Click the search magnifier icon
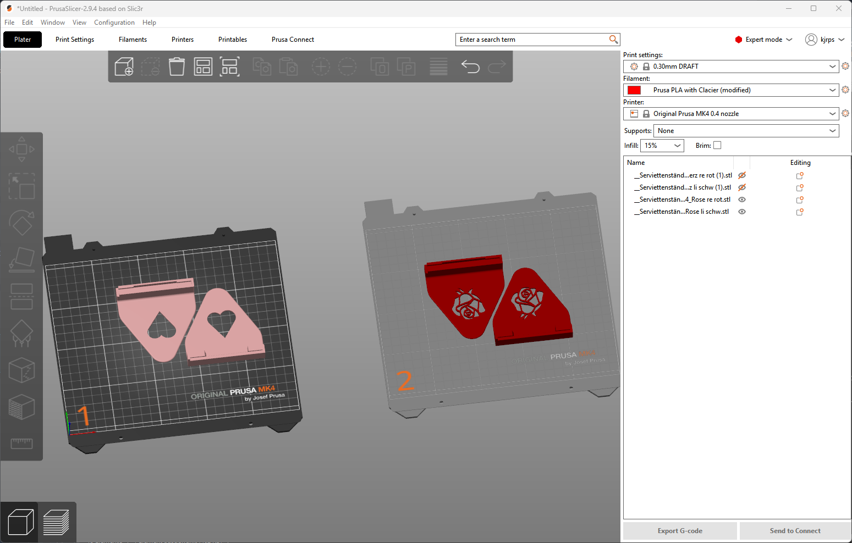Image resolution: width=852 pixels, height=543 pixels. [x=614, y=39]
